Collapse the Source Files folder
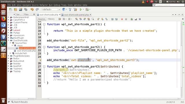This screenshot has width=185, height=104. [x=10, y=43]
